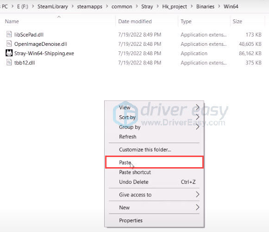The width and height of the screenshot is (269, 232).
Task: Click Application type of Stray-Win64-Shipping.exe
Action: [x=194, y=54]
